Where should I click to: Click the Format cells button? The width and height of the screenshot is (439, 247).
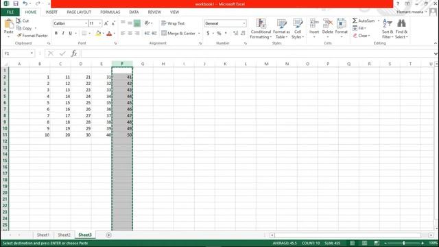click(342, 29)
